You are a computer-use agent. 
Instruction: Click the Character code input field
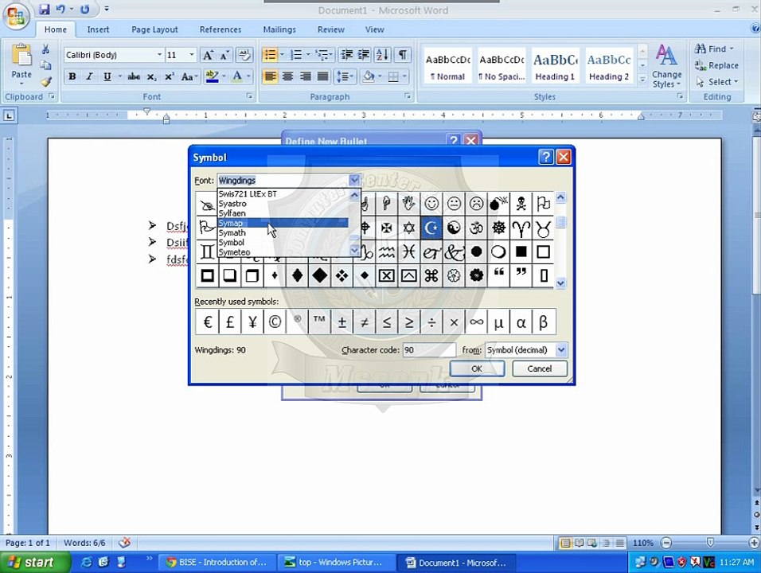[429, 350]
